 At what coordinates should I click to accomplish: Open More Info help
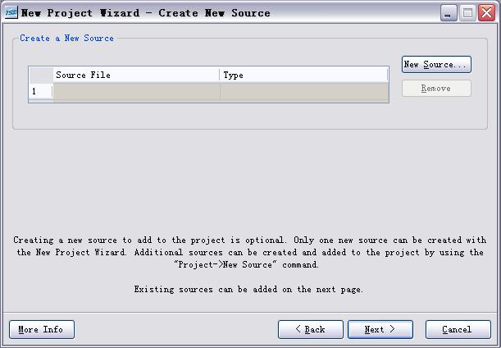(x=42, y=329)
